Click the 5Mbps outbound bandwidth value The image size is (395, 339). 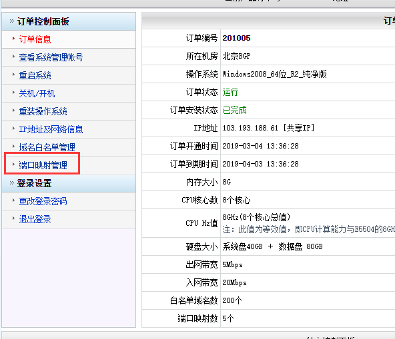[232, 265]
